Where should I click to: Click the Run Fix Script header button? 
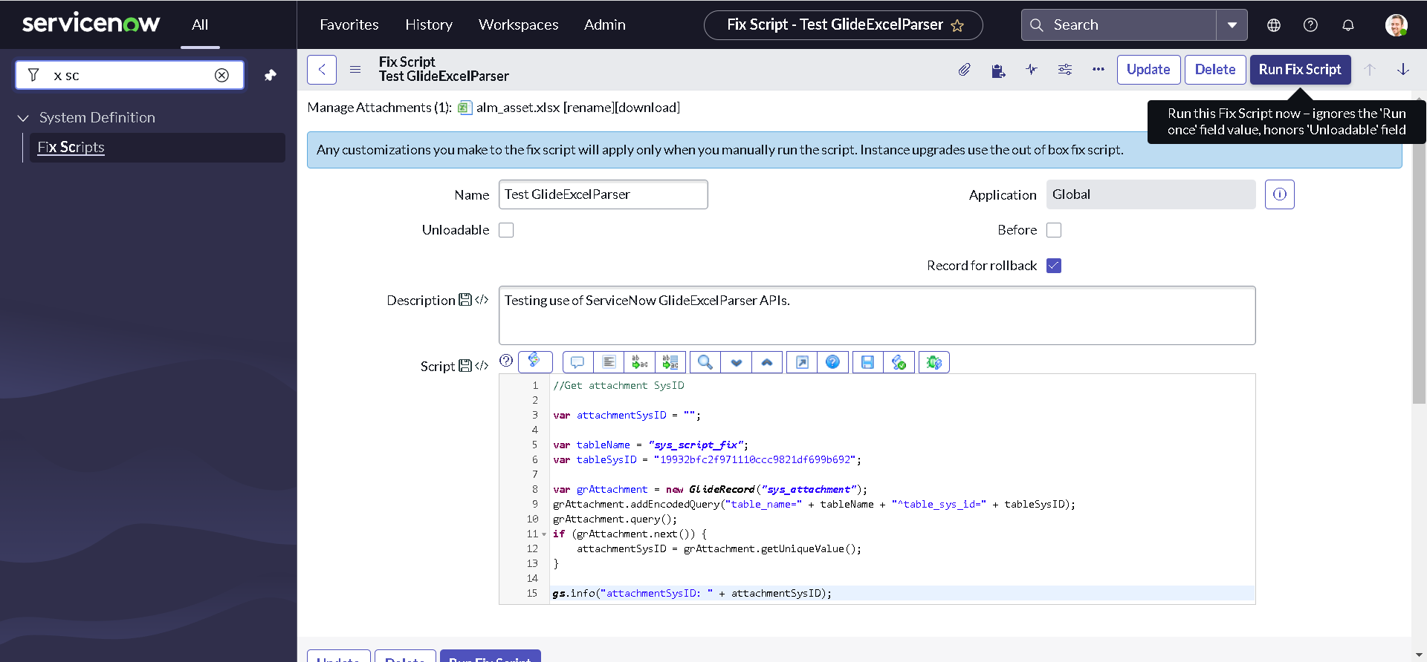(1300, 70)
